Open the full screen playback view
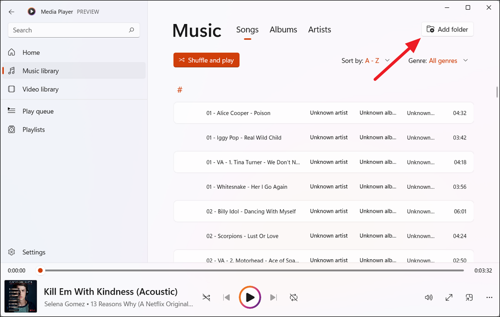Viewport: 500px width, 317px height. (449, 297)
